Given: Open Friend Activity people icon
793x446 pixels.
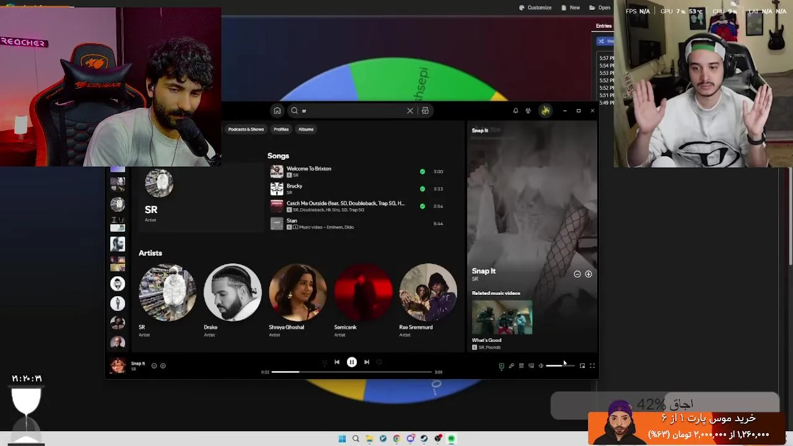Looking at the screenshot, I should coord(528,110).
